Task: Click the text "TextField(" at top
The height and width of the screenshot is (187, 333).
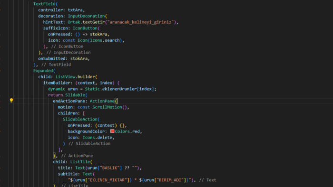Action: (x=46, y=4)
